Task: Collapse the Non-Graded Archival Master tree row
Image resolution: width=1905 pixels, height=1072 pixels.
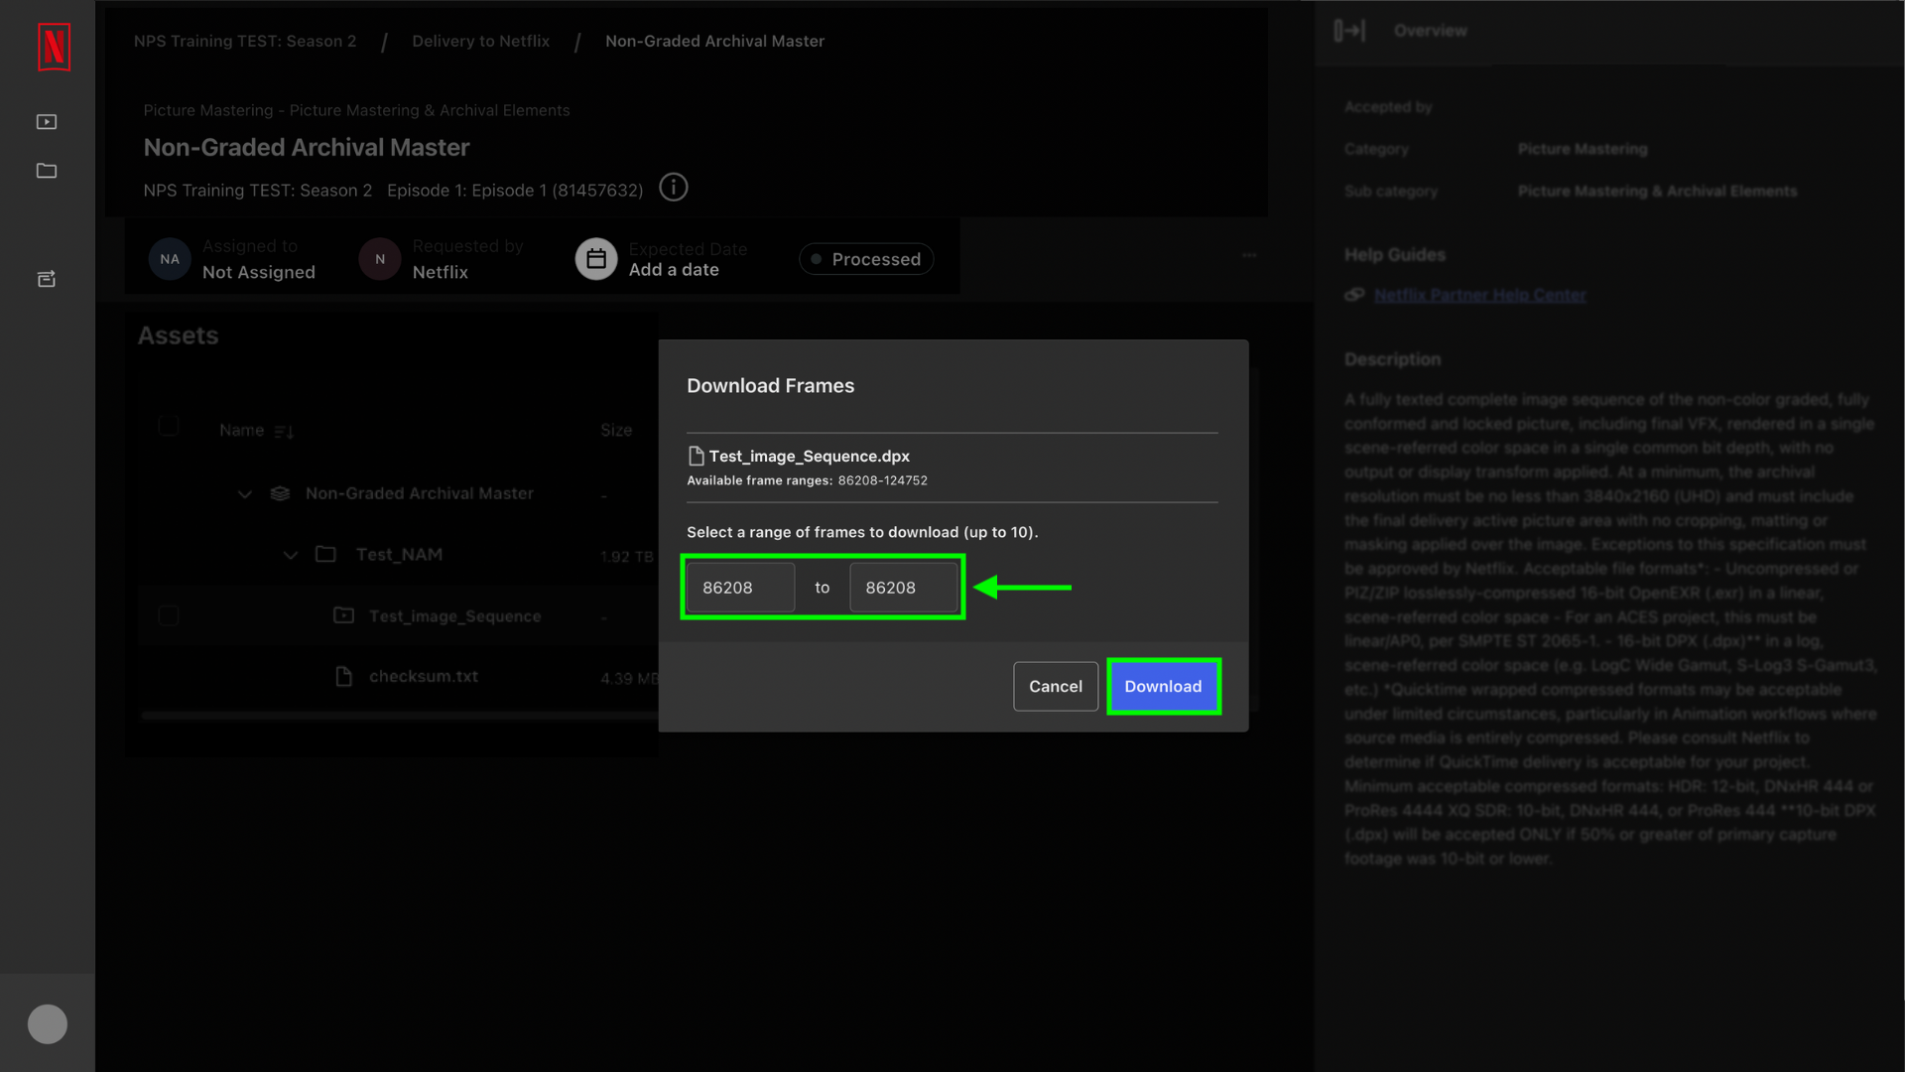Action: click(245, 493)
